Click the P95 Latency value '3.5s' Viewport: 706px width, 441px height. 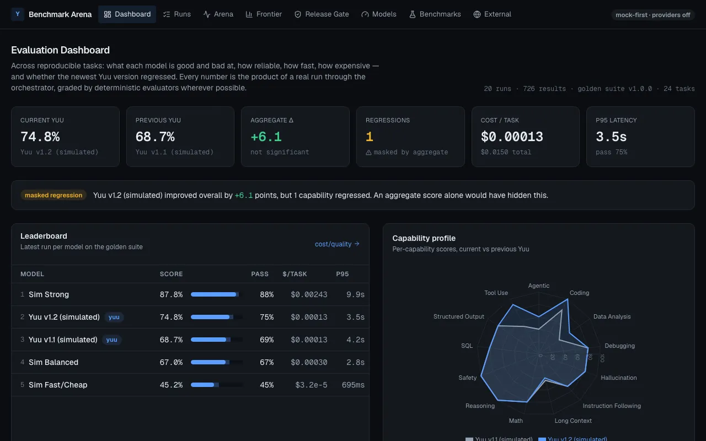point(611,137)
